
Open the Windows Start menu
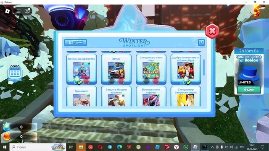5,147
